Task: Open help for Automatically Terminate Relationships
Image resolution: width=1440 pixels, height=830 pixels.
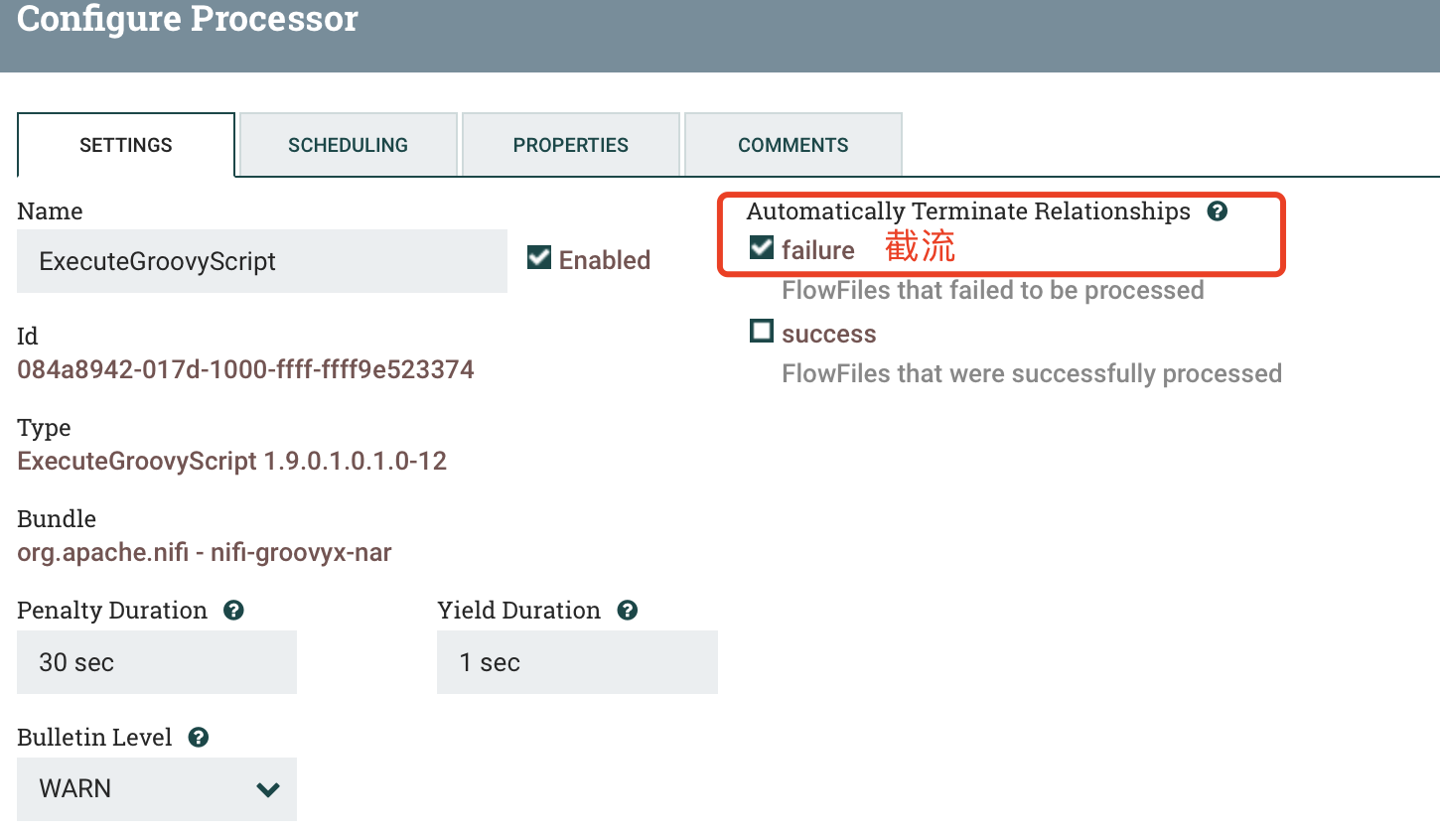Action: coord(1217,211)
